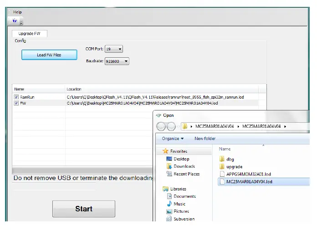This screenshot has height=230, width=317.
Task: Toggle the RamRun checkbox
Action: pyautogui.click(x=16, y=97)
